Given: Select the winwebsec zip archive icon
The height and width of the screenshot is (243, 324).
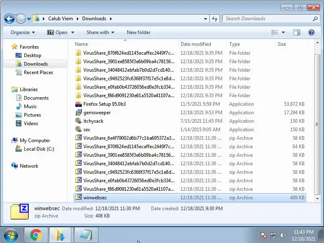Looking at the screenshot, I should [79, 197].
